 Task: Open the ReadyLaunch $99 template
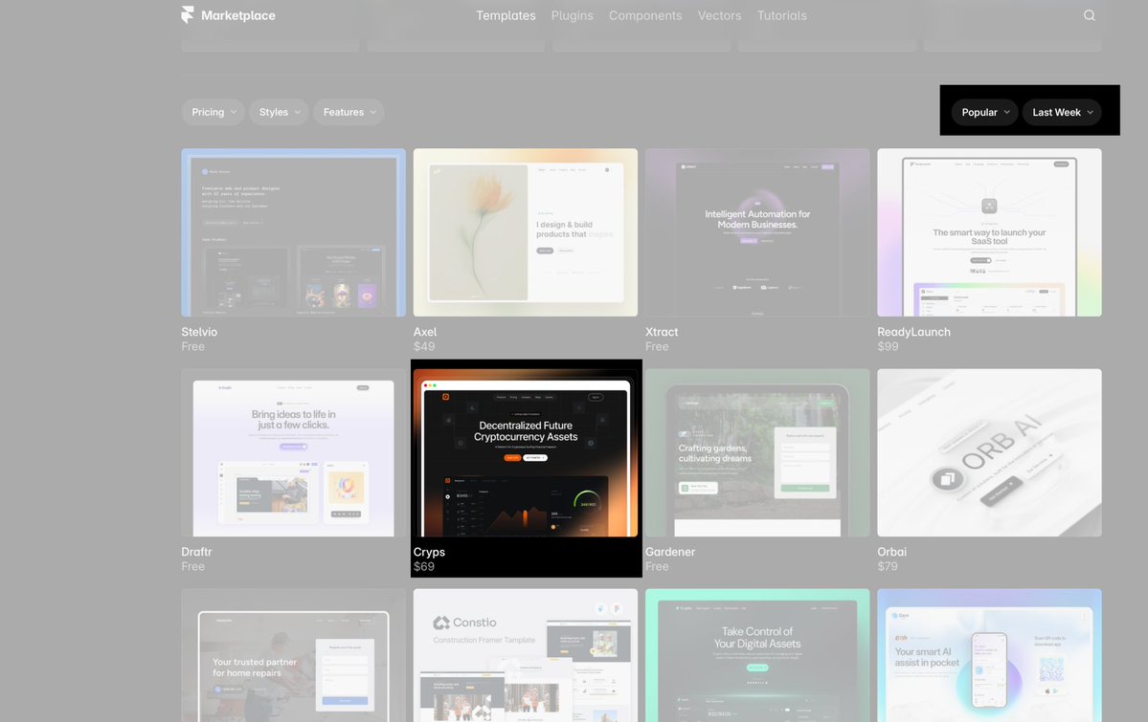pyautogui.click(x=989, y=231)
